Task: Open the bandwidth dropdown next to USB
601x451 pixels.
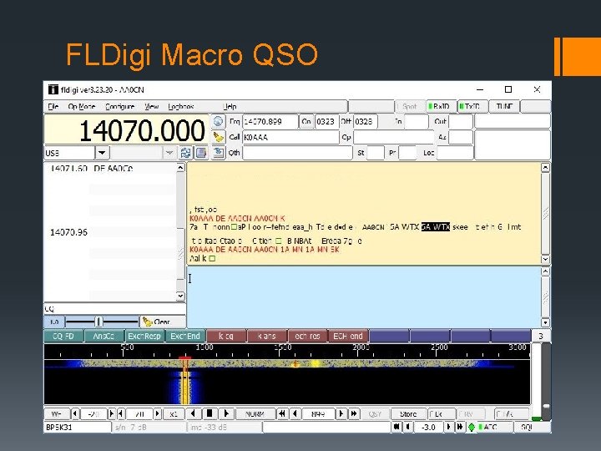Action: pyautogui.click(x=169, y=153)
